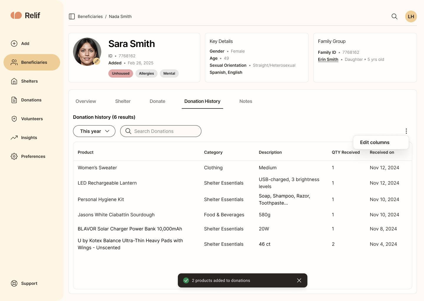The width and height of the screenshot is (424, 301).
Task: Open Support in the sidebar
Action: click(x=32, y=283)
